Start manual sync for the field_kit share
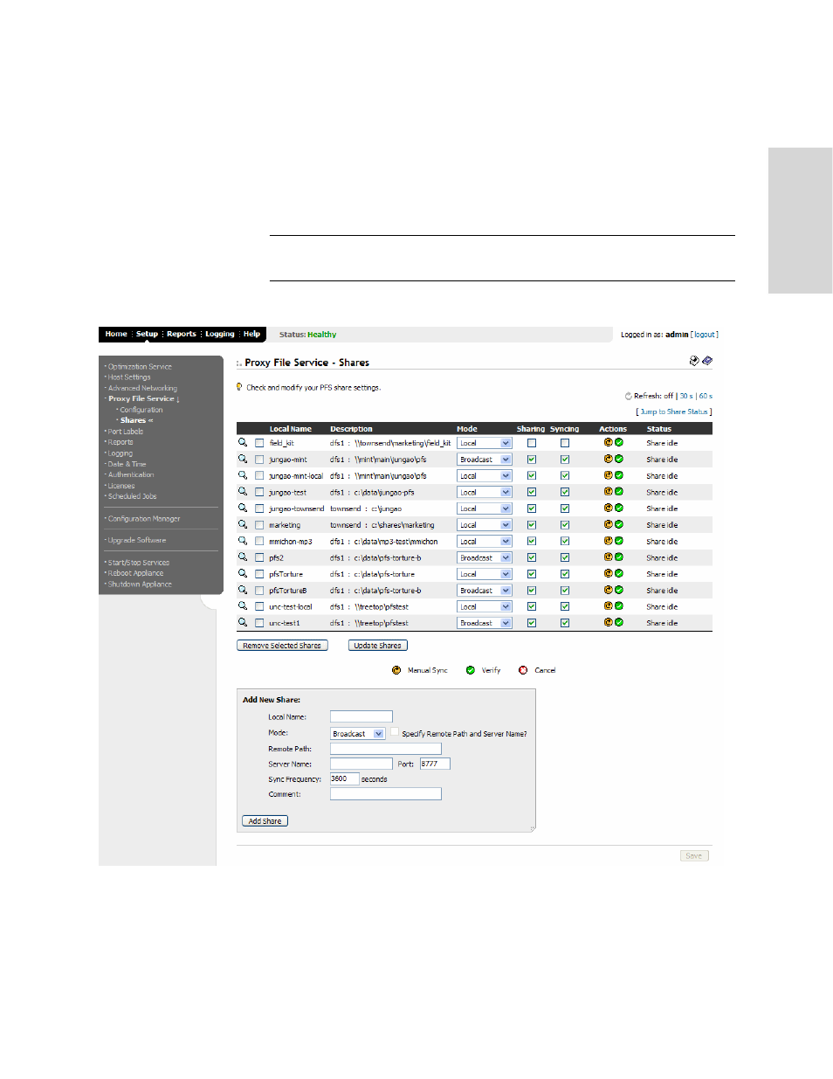This screenshot has height=1079, width=833. [x=609, y=443]
